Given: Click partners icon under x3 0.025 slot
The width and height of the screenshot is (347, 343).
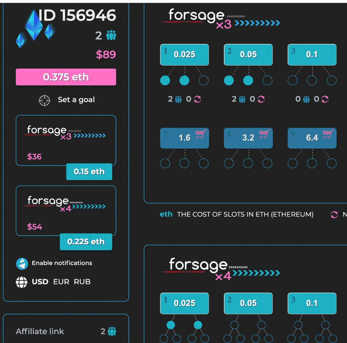Looking at the screenshot, I should pos(178,99).
